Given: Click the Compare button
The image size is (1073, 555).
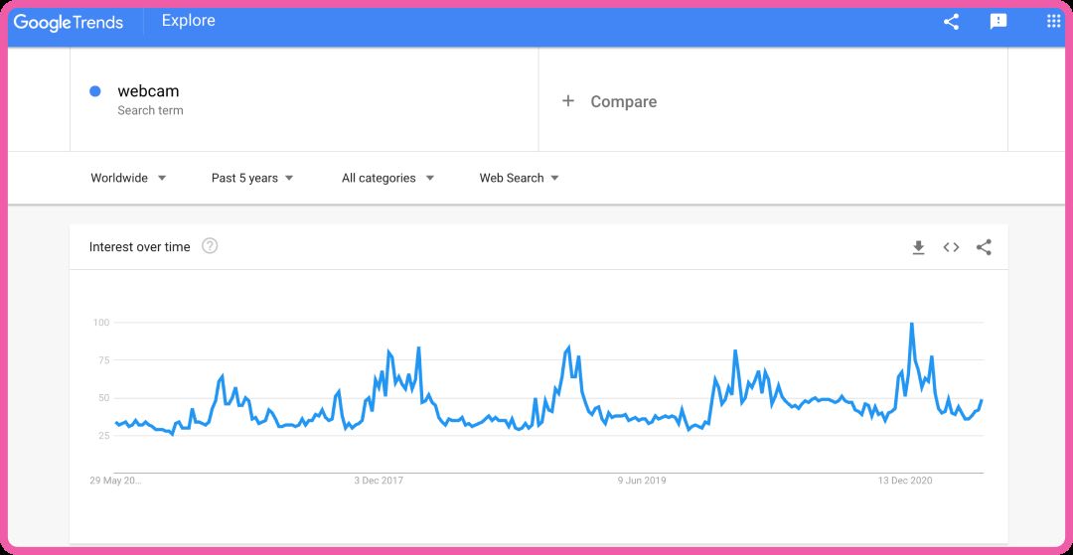Looking at the screenshot, I should click(623, 101).
